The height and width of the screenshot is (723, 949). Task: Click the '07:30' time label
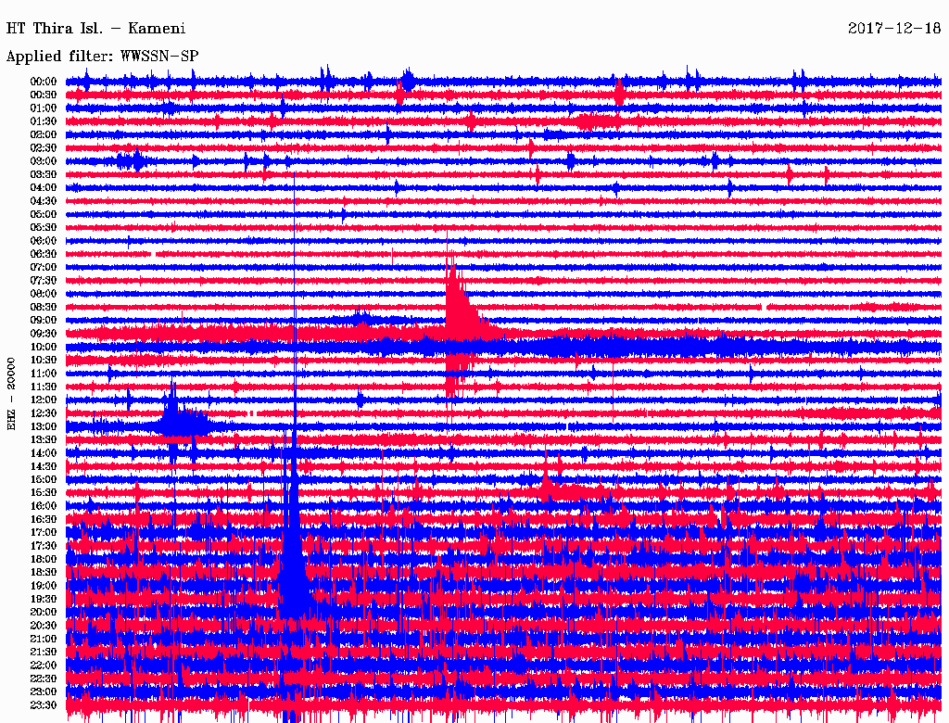click(44, 281)
